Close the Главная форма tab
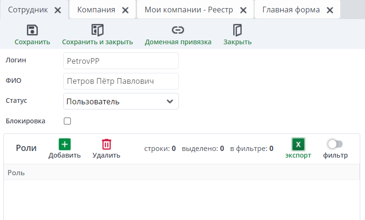The height and width of the screenshot is (220, 365). (x=330, y=10)
